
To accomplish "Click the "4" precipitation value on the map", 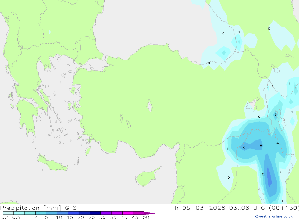I will tap(277, 143).
